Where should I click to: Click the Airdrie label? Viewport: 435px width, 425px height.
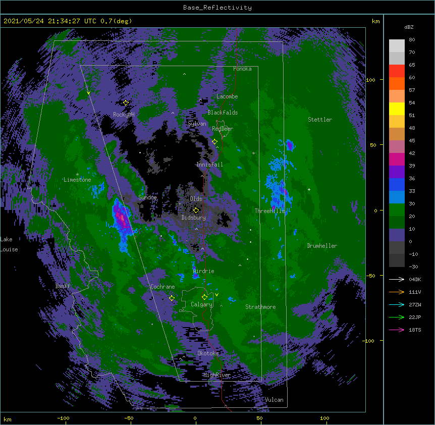pos(204,271)
